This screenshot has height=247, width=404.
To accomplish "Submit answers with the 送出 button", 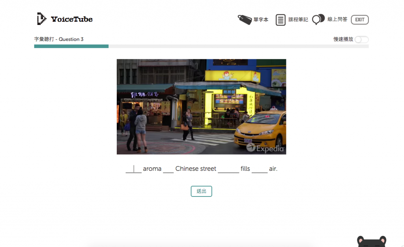I will (201, 191).
